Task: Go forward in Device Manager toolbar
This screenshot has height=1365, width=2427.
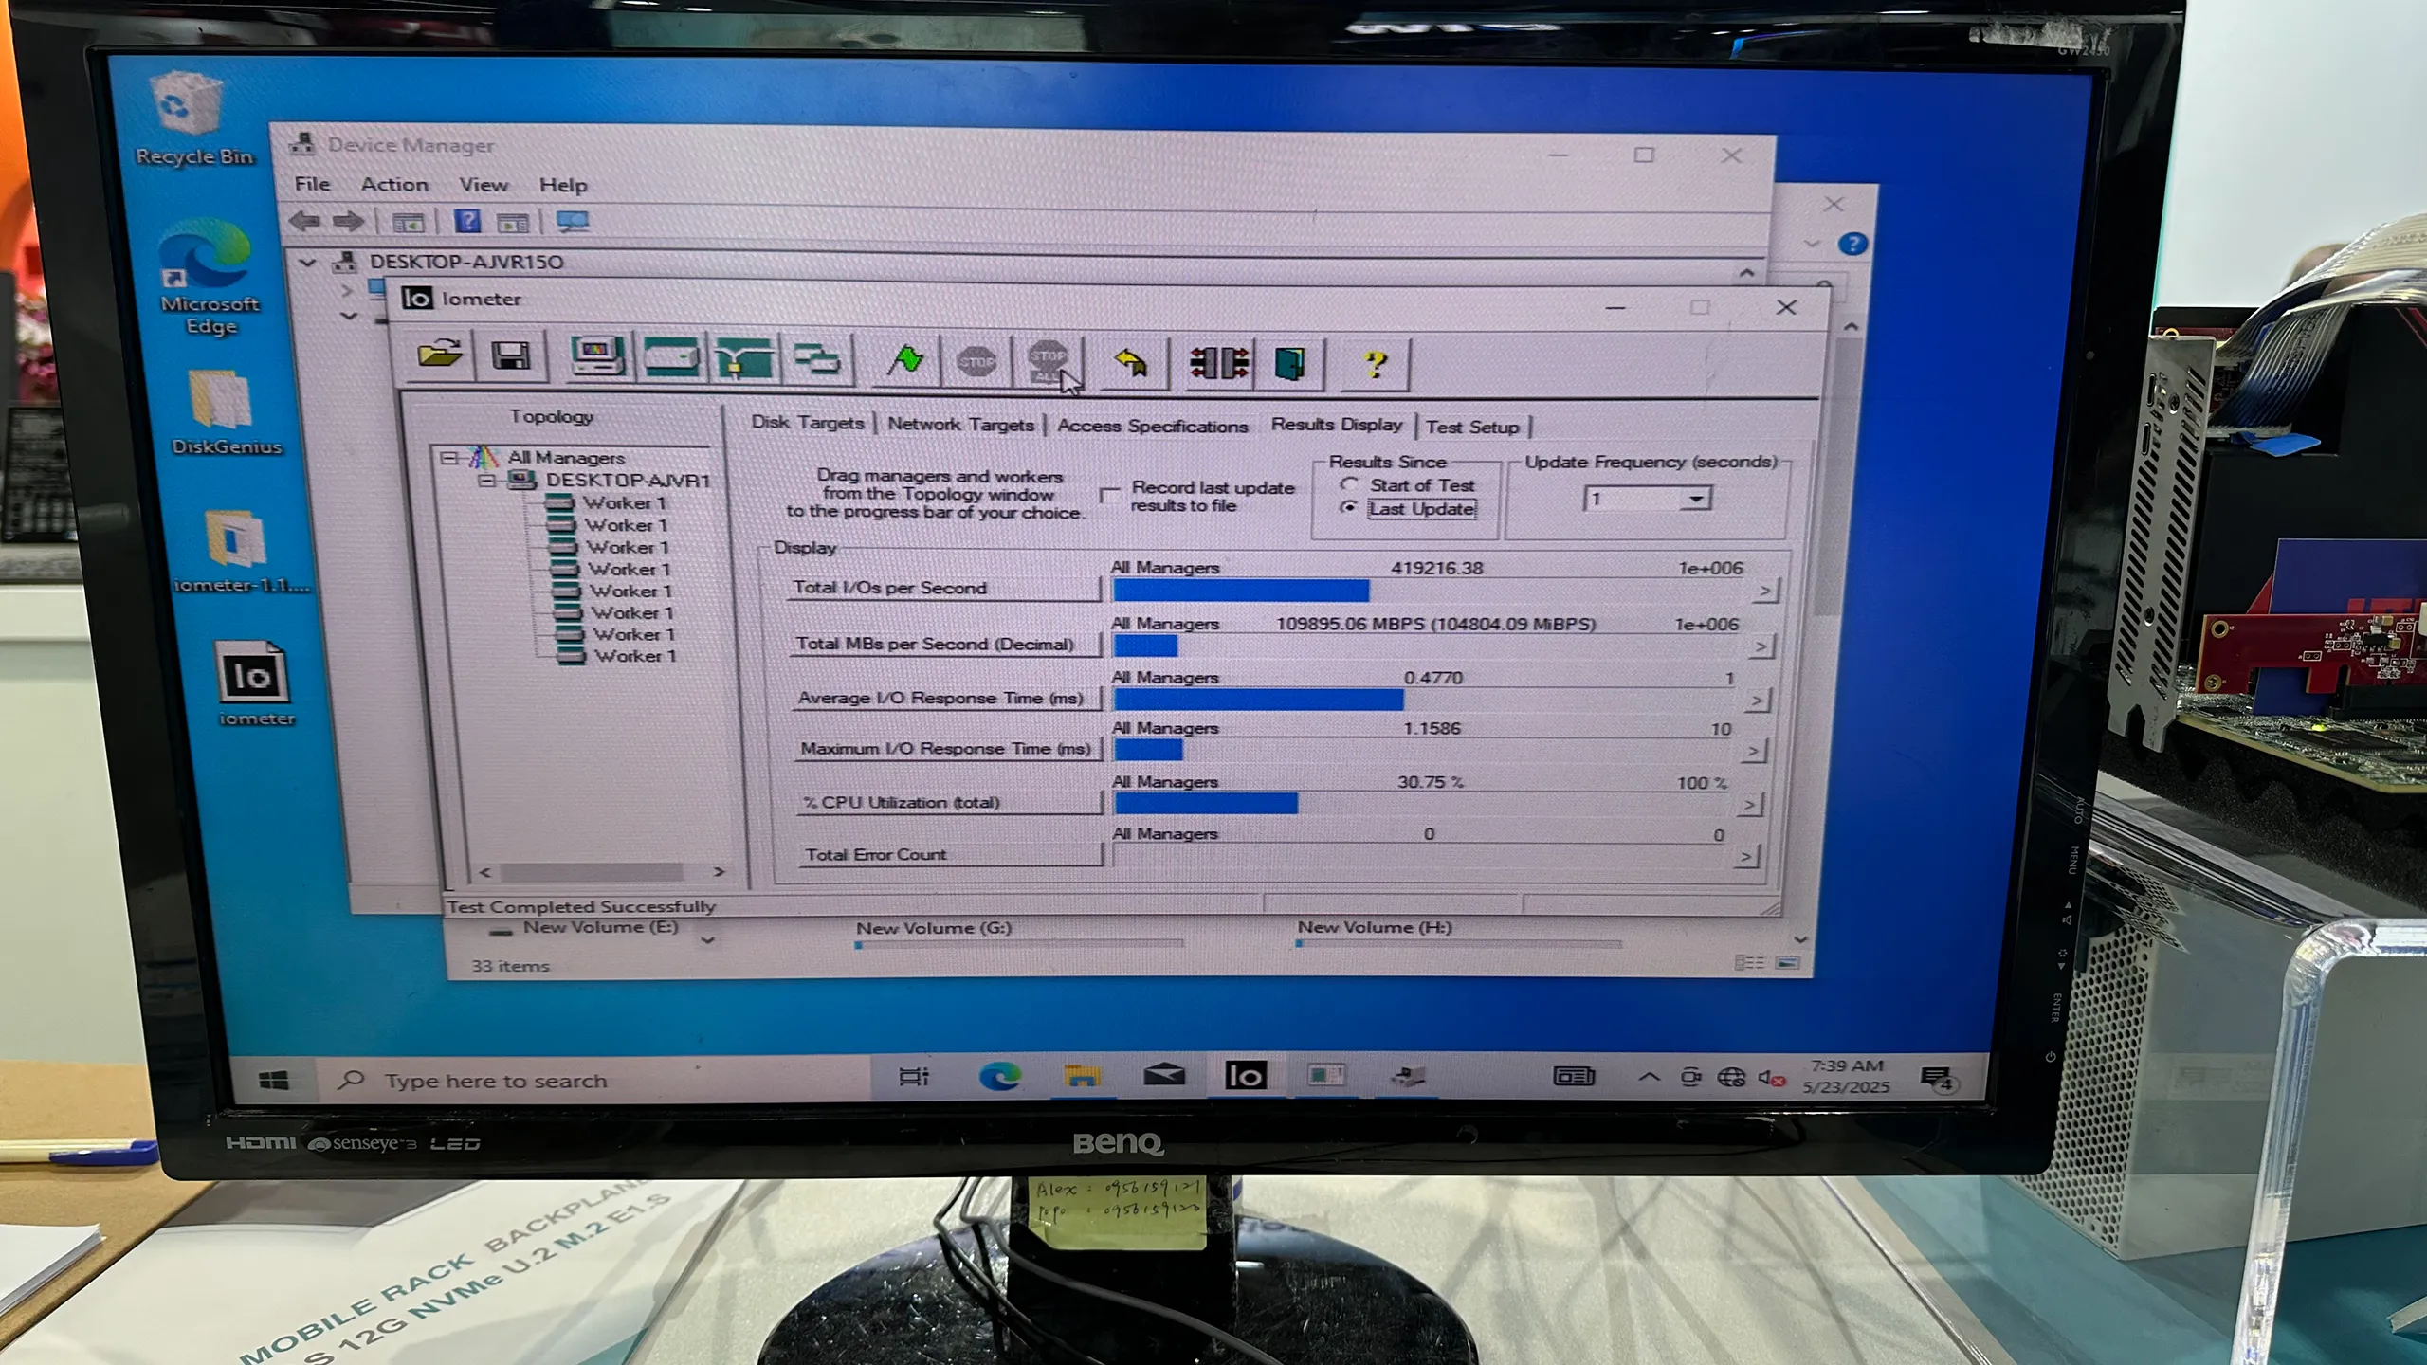Action: click(348, 222)
